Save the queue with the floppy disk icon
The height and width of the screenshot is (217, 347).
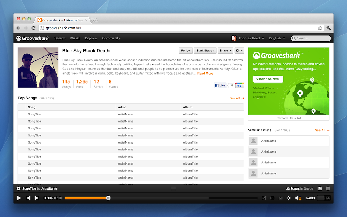click(x=320, y=188)
